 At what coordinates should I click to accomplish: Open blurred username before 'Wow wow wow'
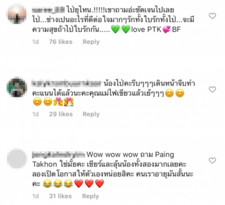point(59,155)
